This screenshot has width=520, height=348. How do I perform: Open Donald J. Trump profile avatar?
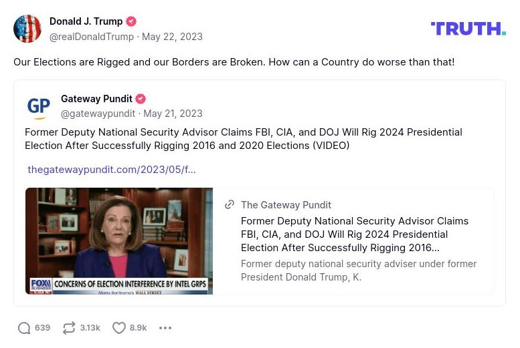27,29
